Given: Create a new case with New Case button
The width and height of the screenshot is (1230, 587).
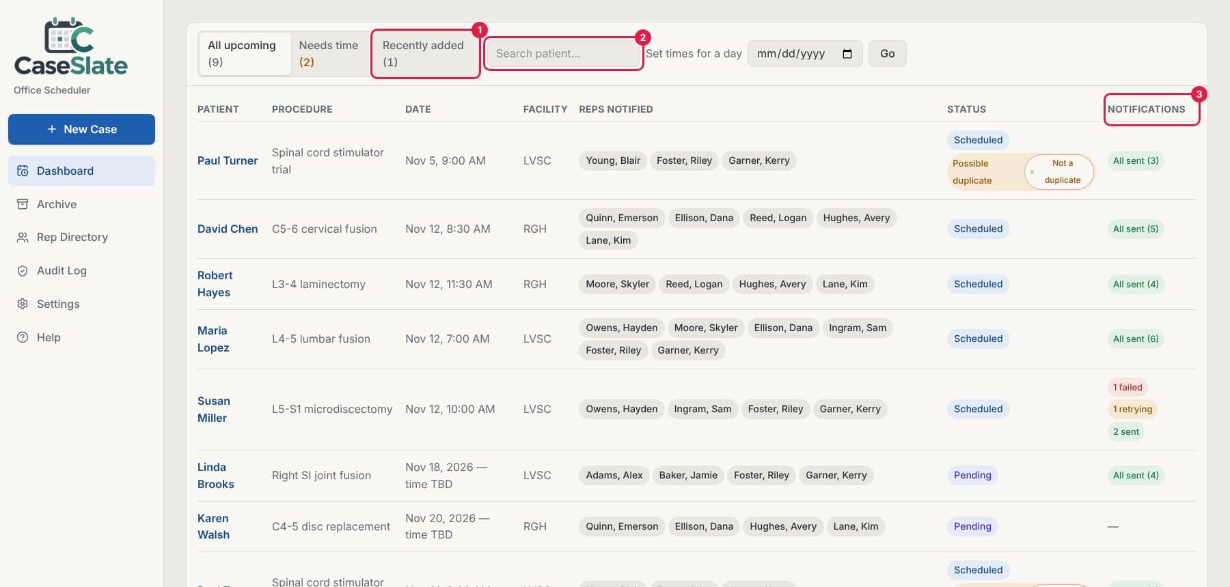Looking at the screenshot, I should pos(81,129).
